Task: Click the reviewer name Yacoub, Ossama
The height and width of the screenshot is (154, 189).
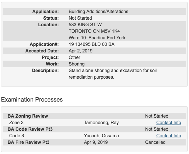Action: [101, 136]
